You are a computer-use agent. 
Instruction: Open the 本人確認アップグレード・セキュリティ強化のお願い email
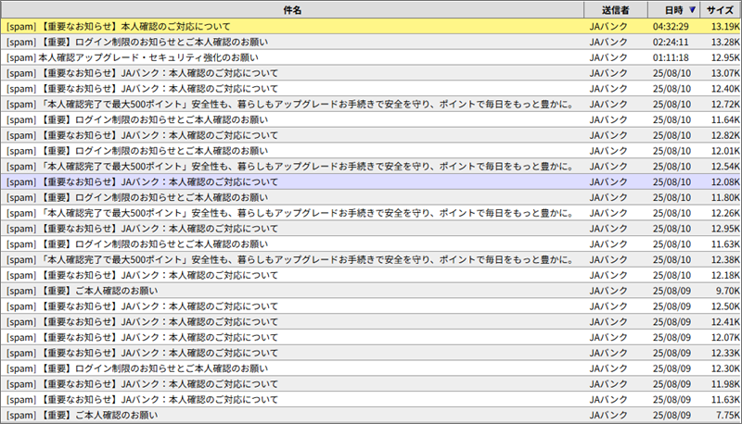(x=371, y=57)
